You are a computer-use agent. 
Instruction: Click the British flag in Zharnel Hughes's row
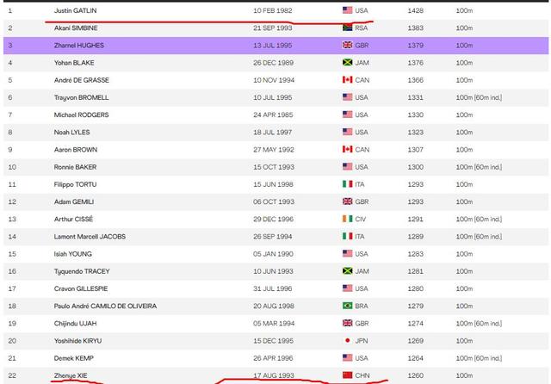pos(348,45)
